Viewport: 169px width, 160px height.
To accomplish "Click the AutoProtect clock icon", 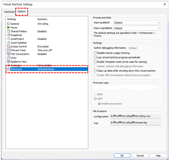I will click(x=9, y=39).
